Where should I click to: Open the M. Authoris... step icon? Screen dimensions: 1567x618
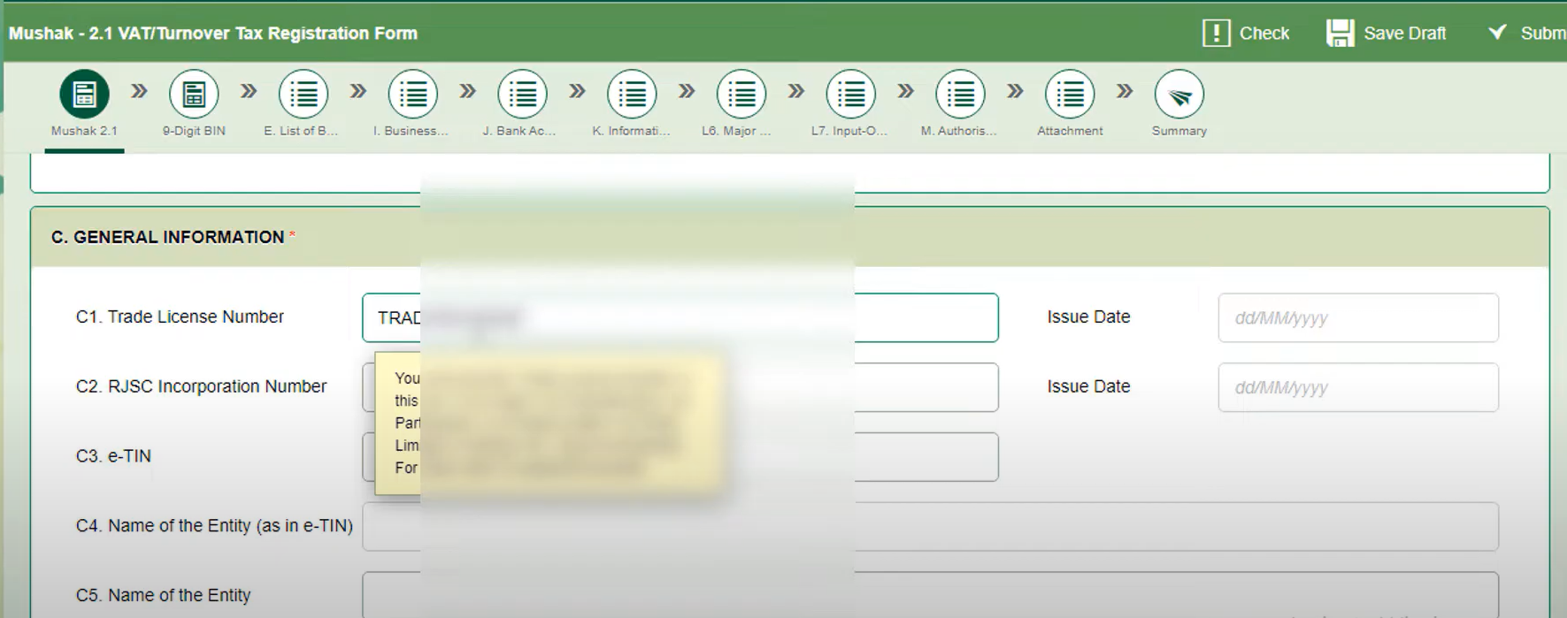pyautogui.click(x=960, y=94)
